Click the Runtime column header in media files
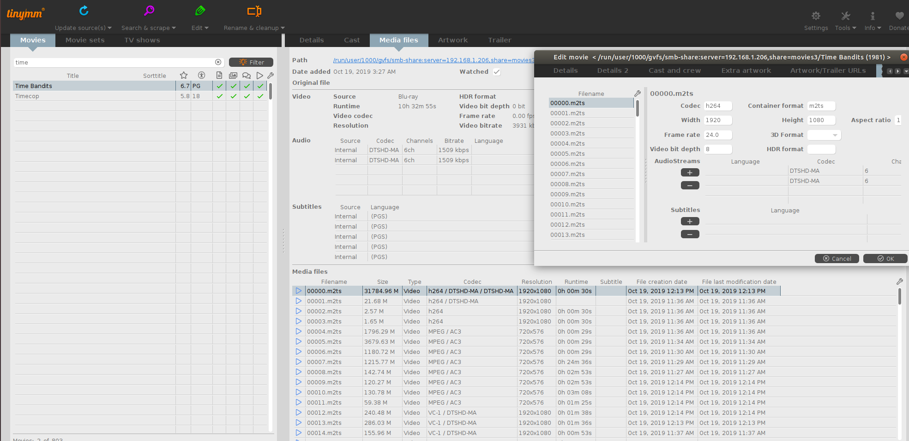The height and width of the screenshot is (441, 909). pyautogui.click(x=576, y=282)
